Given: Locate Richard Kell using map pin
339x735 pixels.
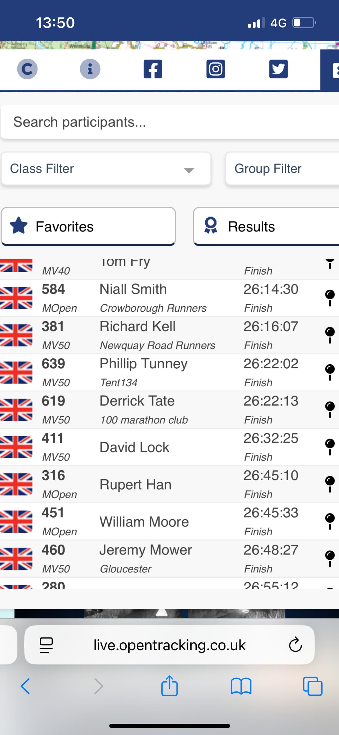Looking at the screenshot, I should [330, 335].
